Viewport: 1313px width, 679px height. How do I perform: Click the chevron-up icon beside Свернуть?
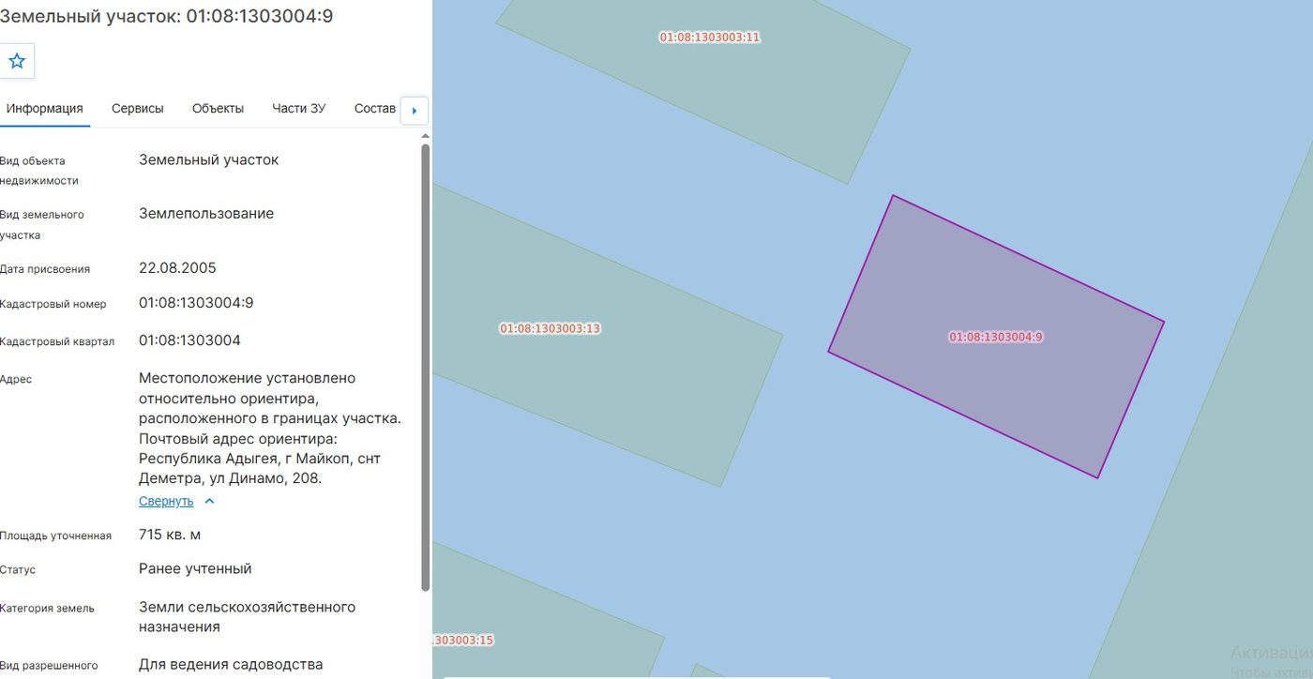pos(209,501)
